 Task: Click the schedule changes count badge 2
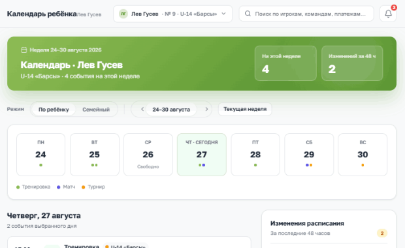pos(382,233)
